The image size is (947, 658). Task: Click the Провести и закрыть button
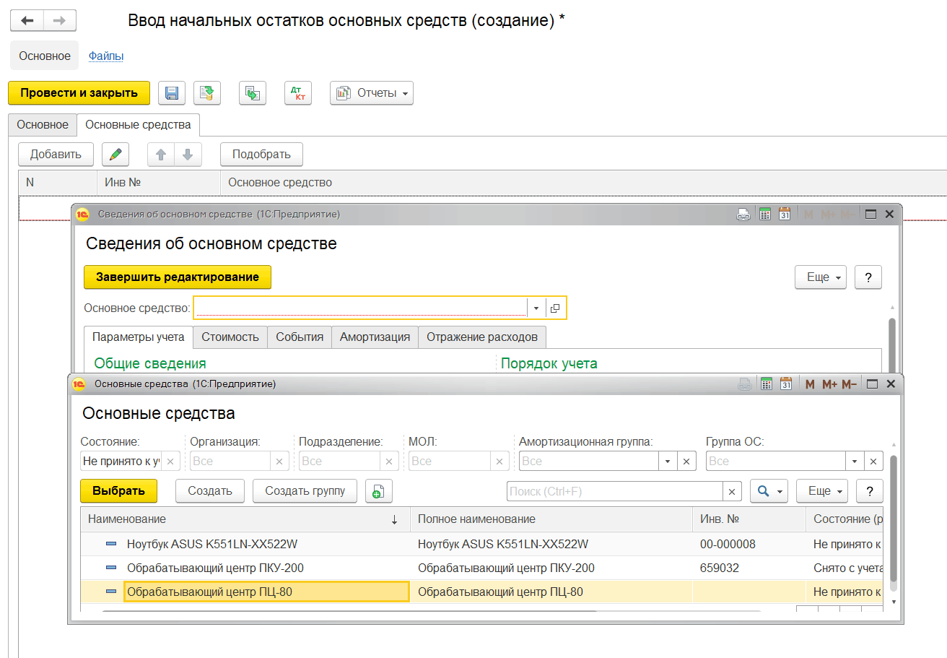click(79, 92)
